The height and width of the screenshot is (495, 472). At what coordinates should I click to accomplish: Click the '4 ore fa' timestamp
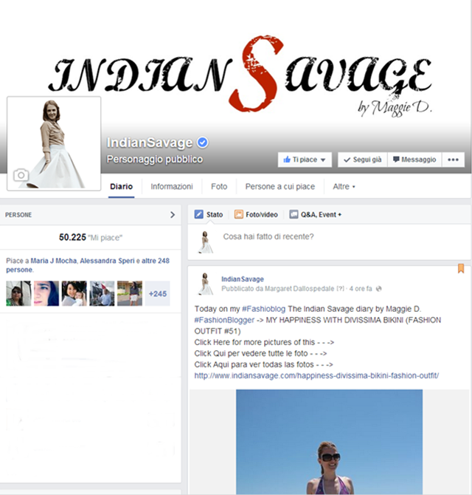click(361, 289)
